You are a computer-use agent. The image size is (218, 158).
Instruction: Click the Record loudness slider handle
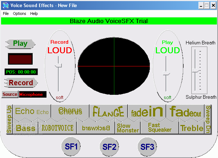[x=58, y=65]
